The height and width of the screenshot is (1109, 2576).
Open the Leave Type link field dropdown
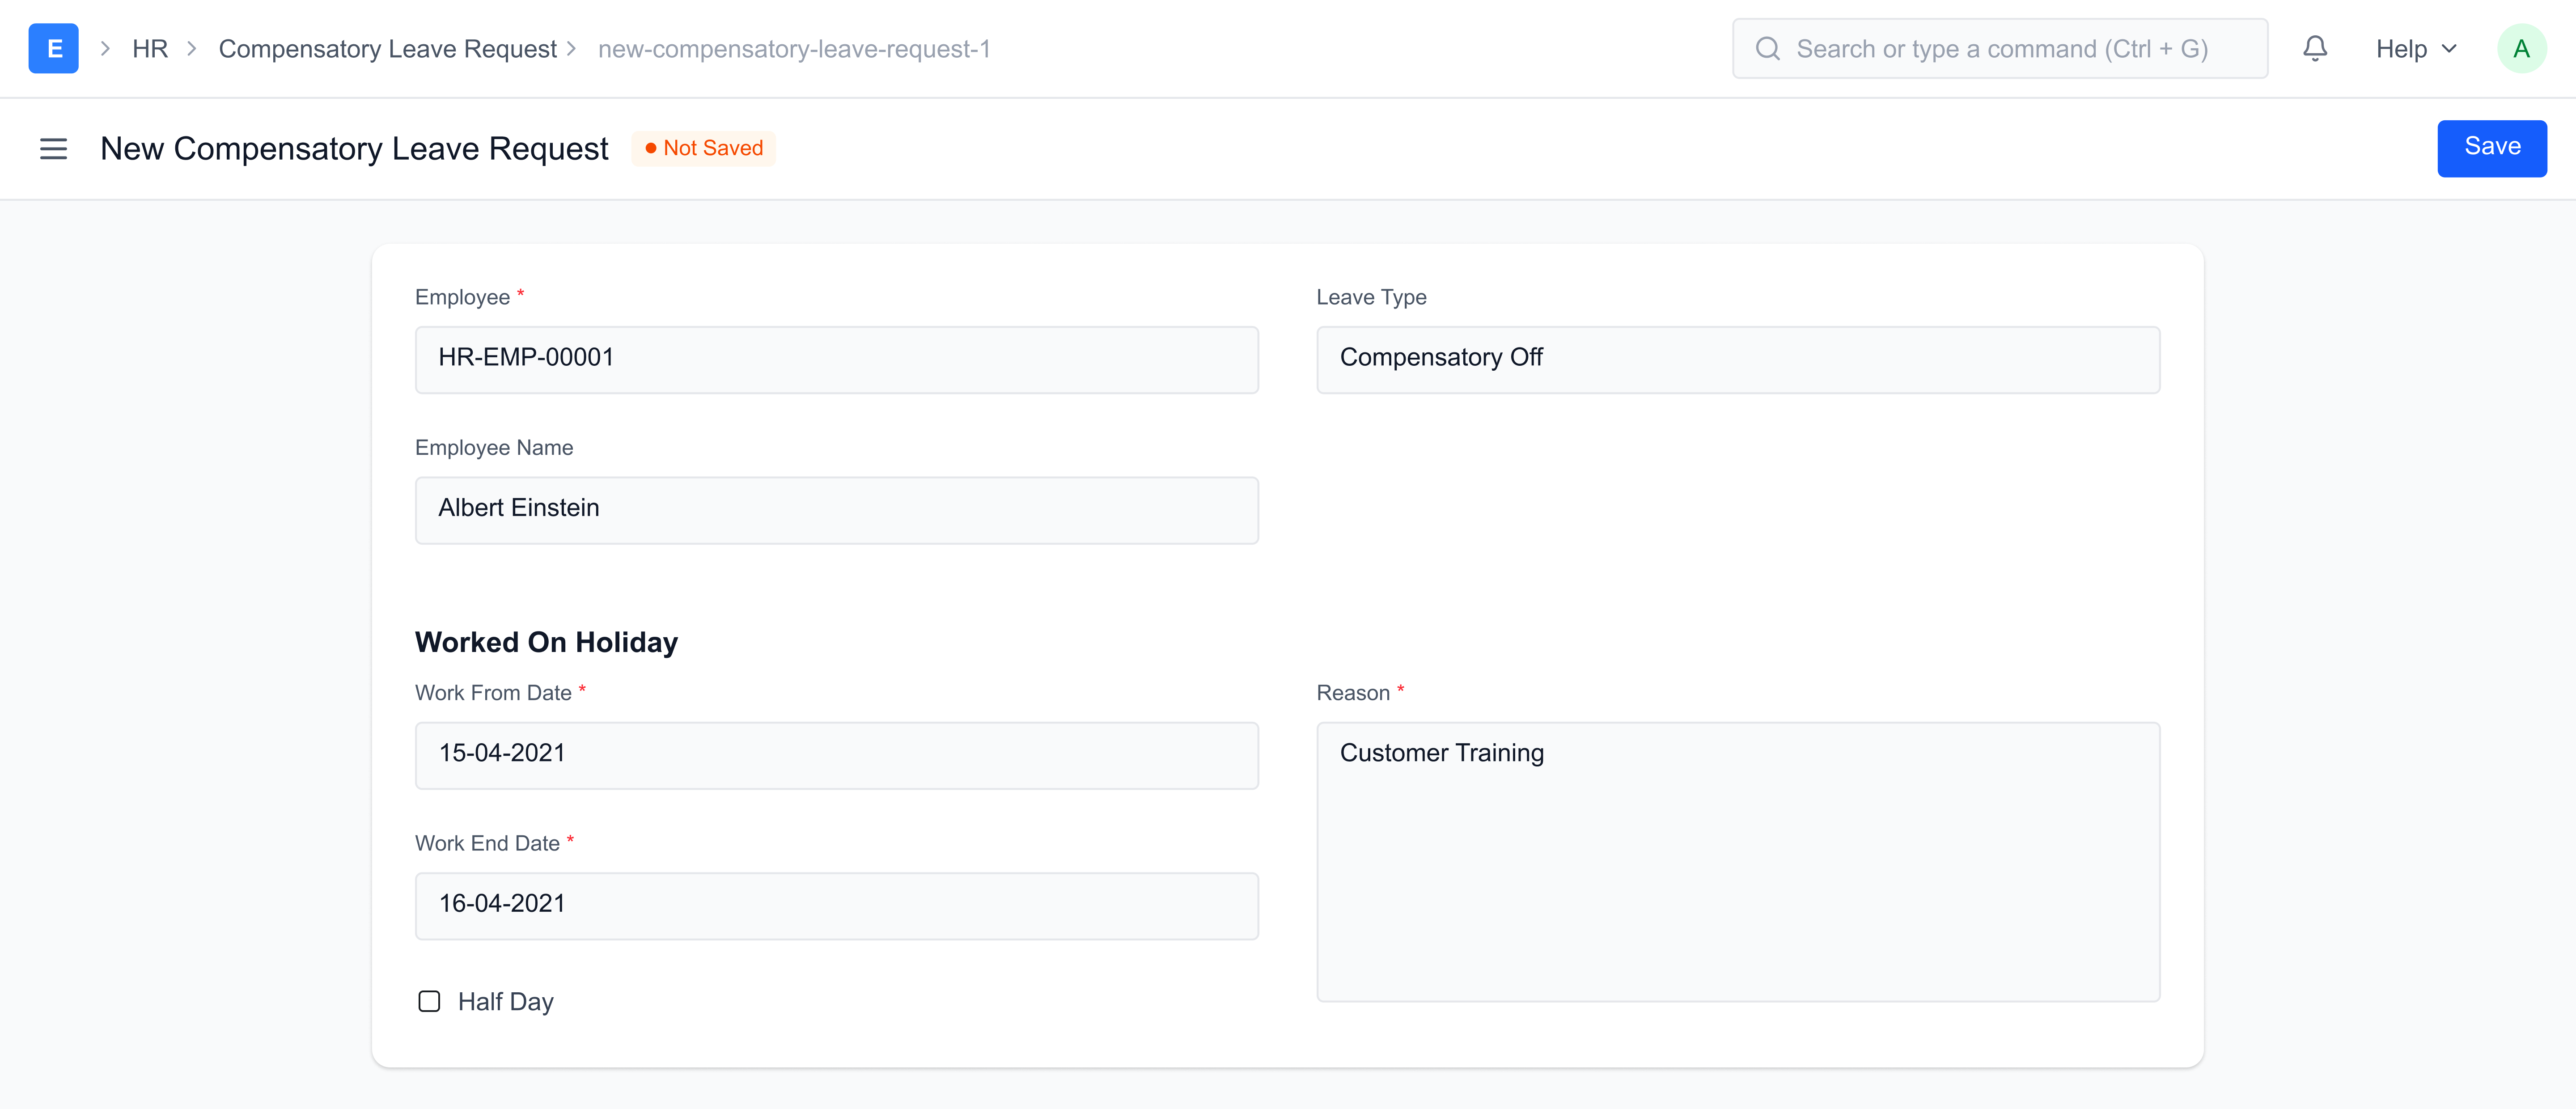click(x=1737, y=359)
